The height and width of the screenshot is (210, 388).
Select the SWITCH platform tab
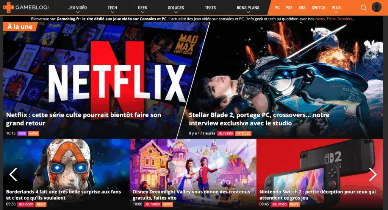click(x=318, y=8)
